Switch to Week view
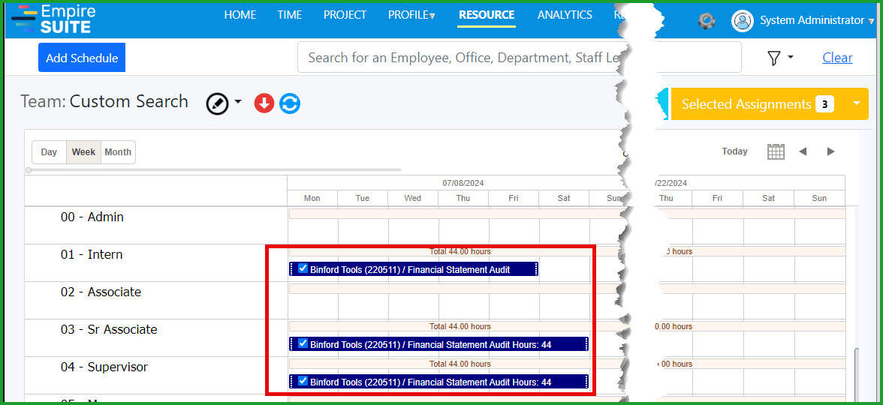 pyautogui.click(x=83, y=151)
